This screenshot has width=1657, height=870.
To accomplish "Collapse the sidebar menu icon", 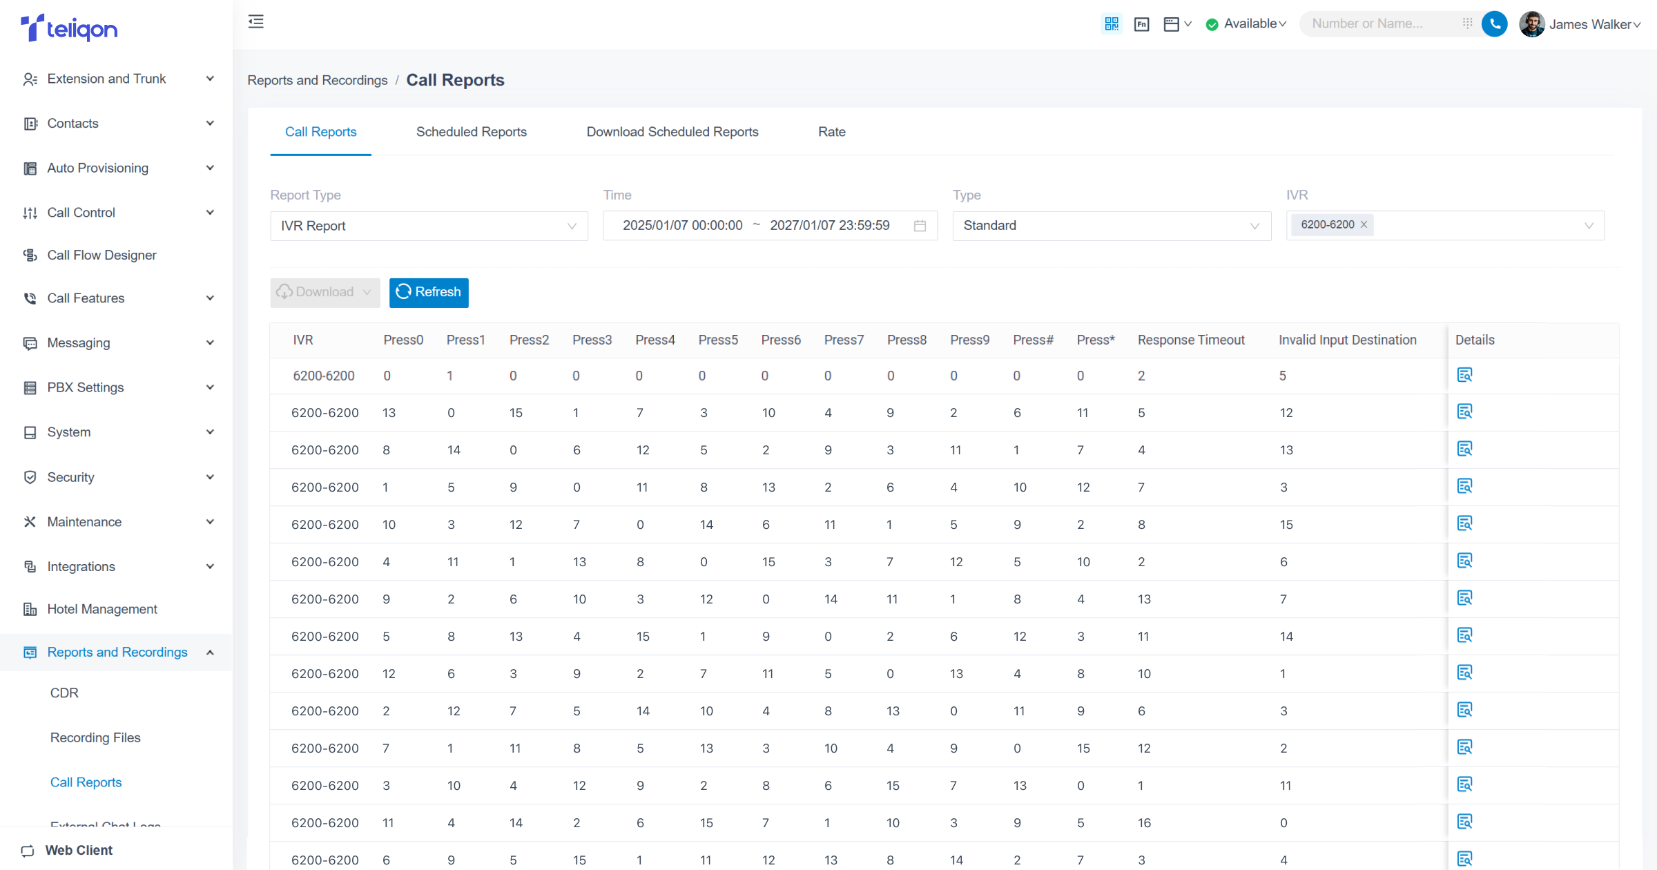I will pyautogui.click(x=256, y=22).
